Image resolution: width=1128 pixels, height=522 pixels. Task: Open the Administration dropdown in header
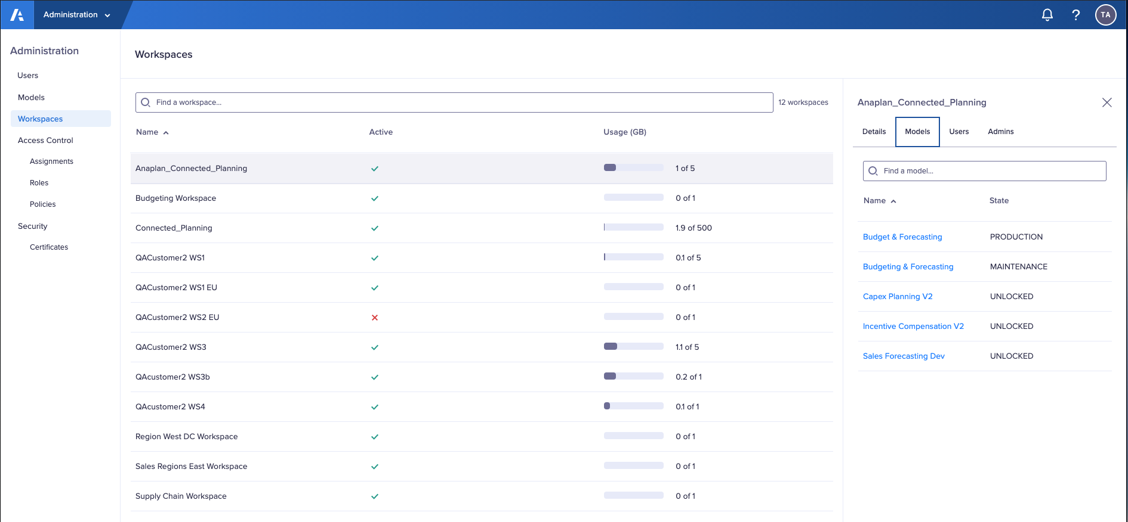pos(77,15)
